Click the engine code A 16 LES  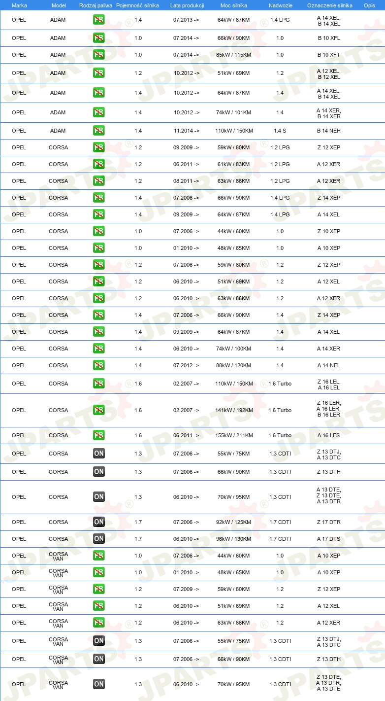(x=329, y=435)
